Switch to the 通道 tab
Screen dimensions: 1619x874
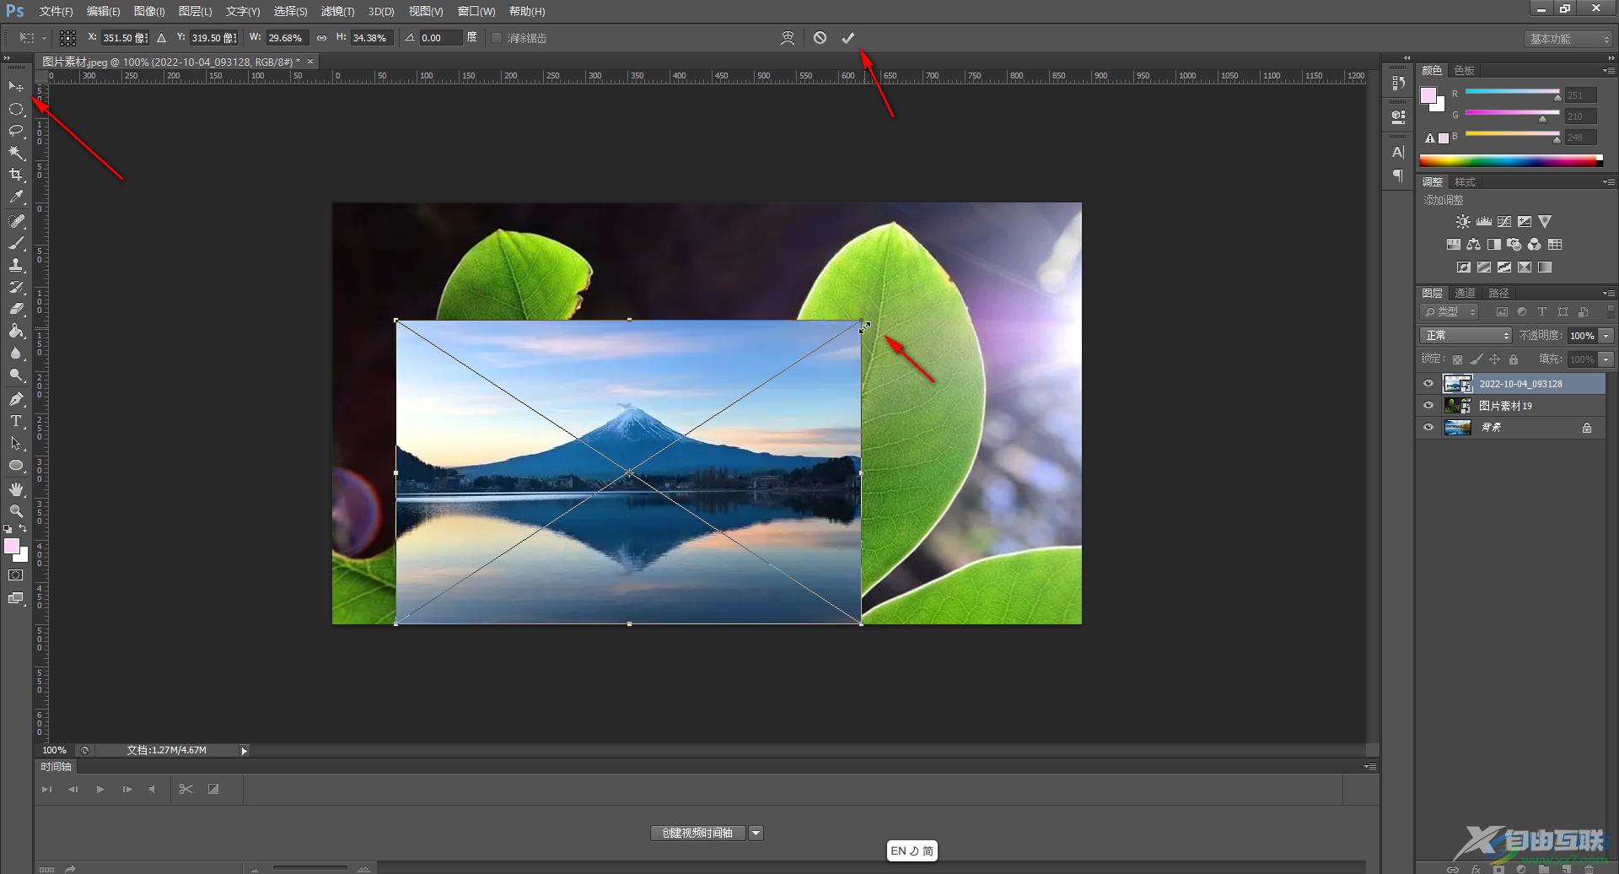click(x=1466, y=294)
